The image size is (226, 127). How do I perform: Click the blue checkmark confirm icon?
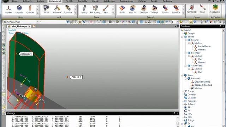[x=68, y=22]
